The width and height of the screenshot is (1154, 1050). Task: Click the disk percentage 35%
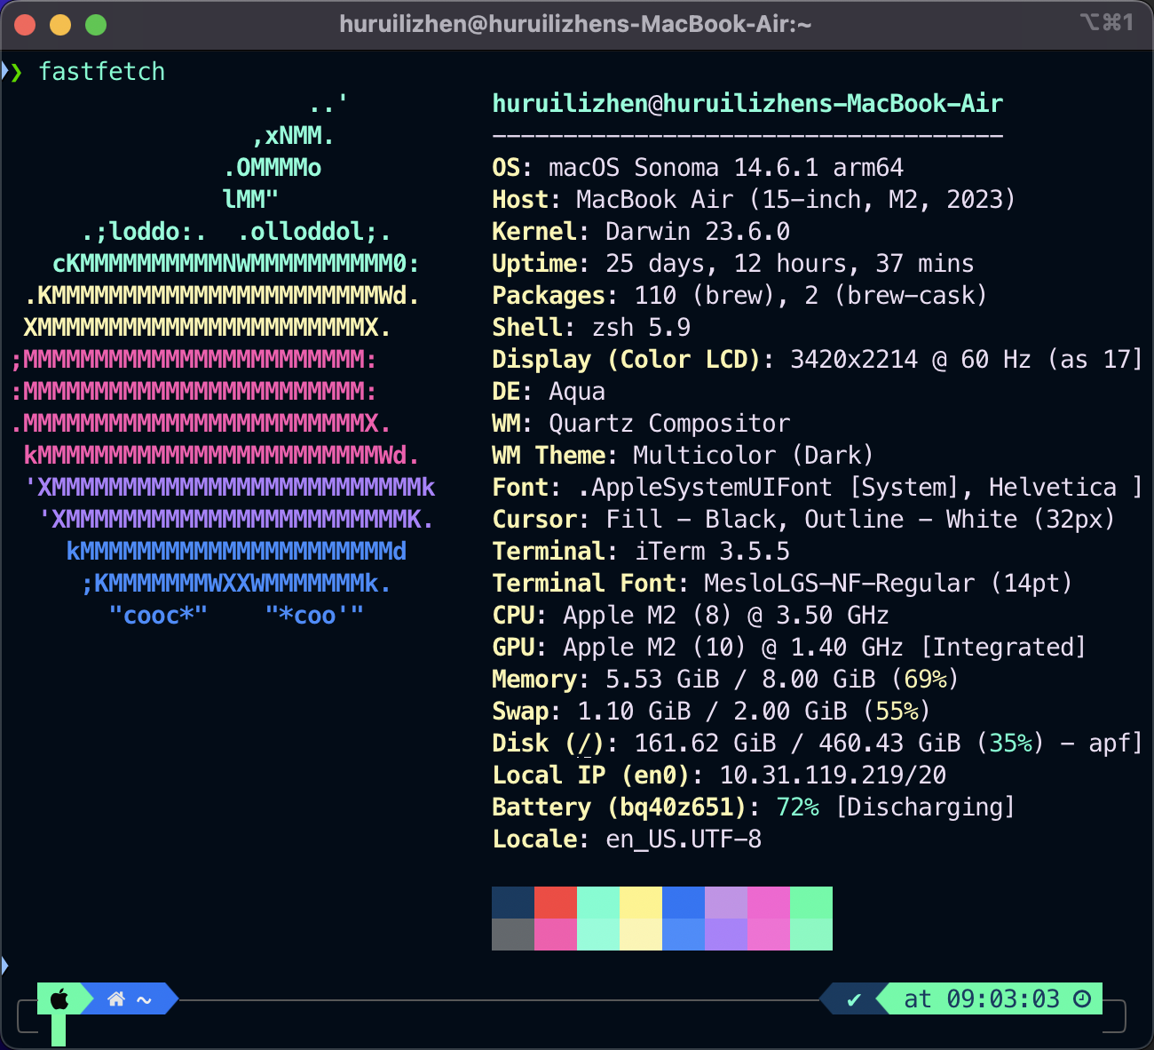point(1010,744)
